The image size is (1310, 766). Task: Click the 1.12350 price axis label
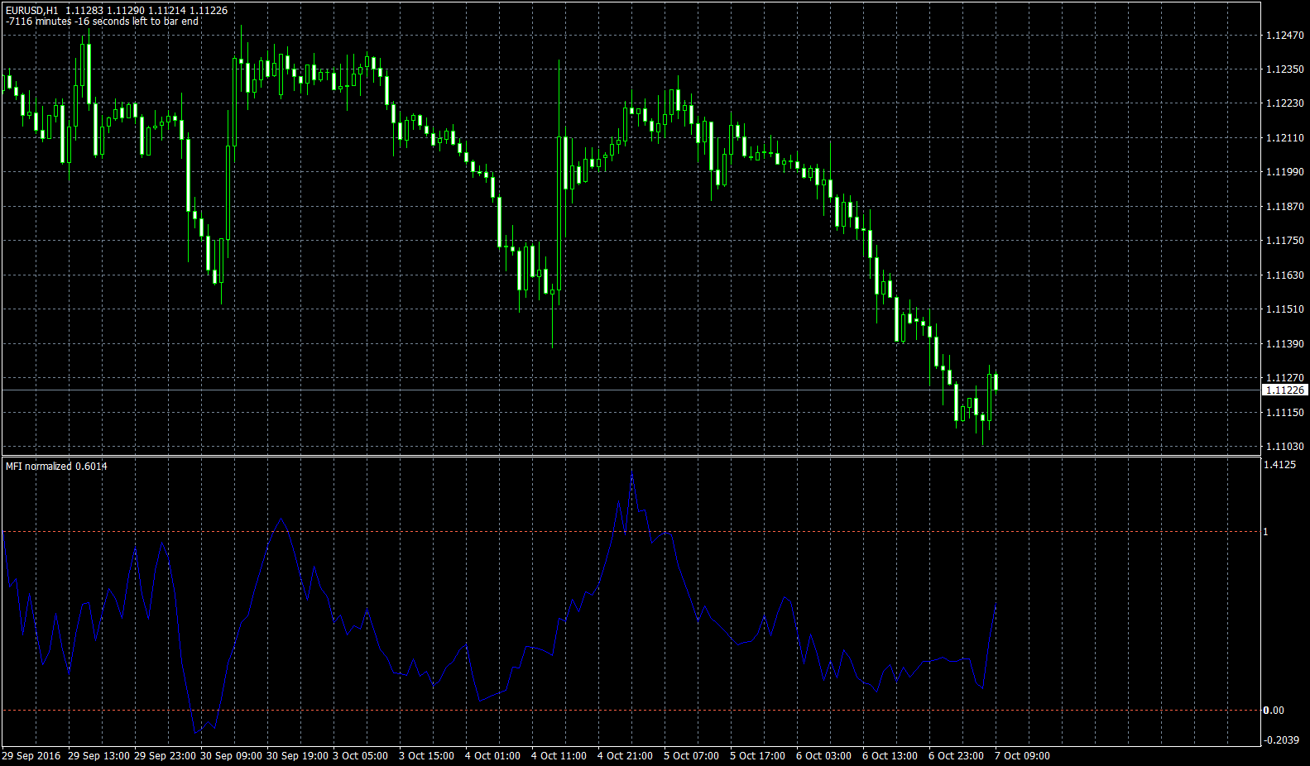1285,69
